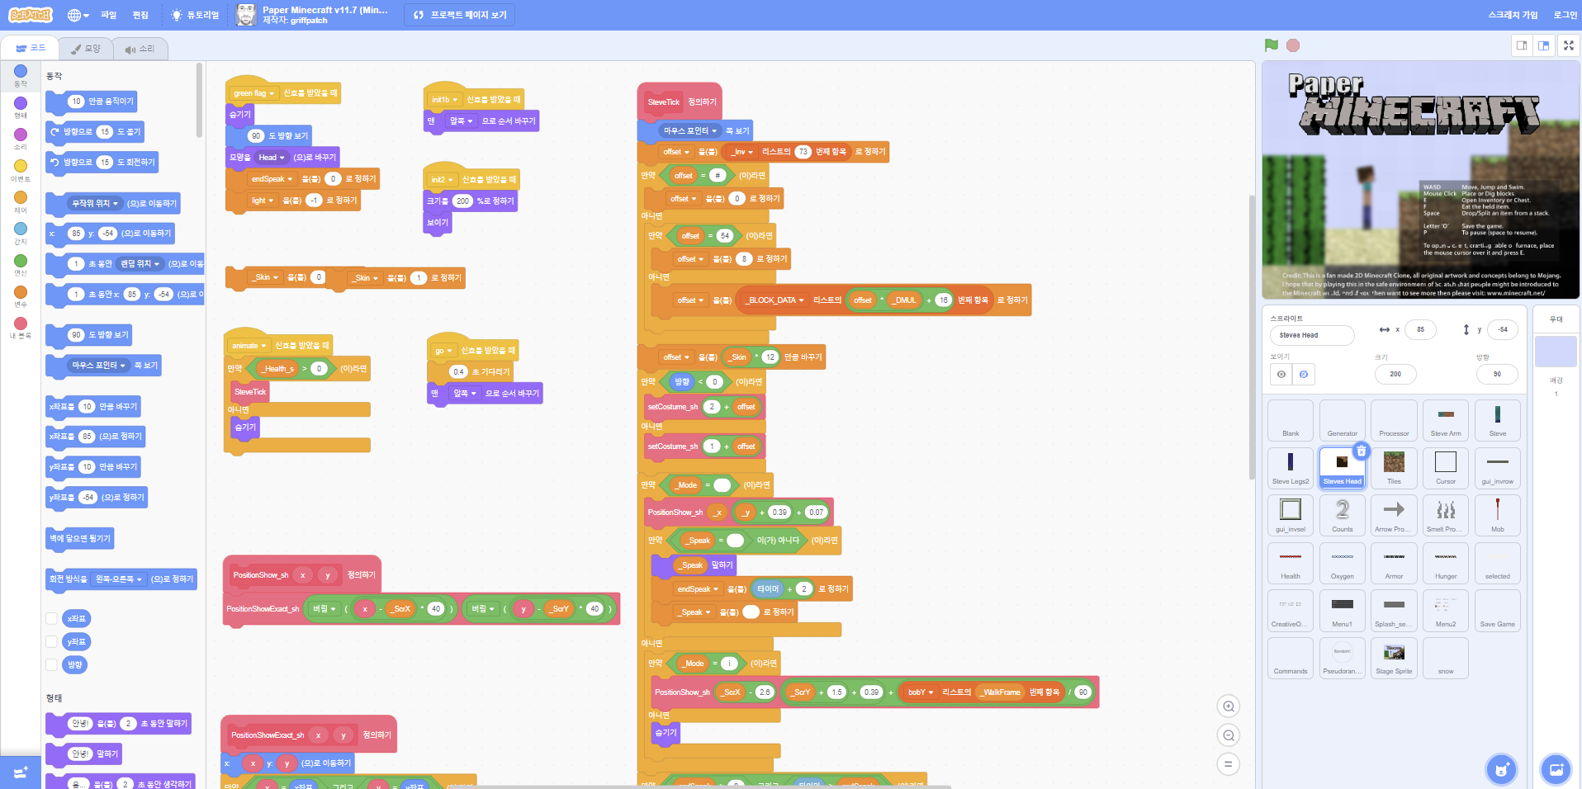Select the Save Game sprite
The image size is (1582, 789).
click(x=1498, y=611)
